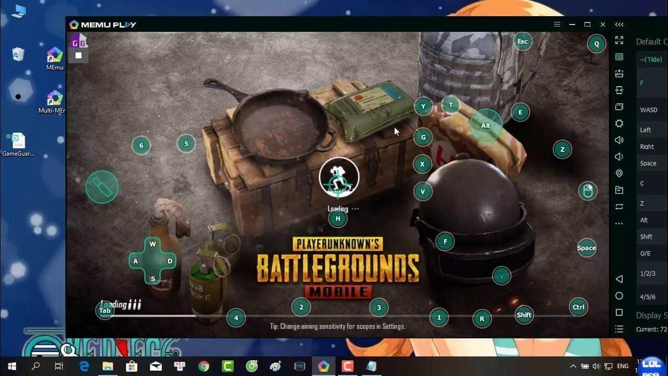Screen dimensions: 668x376
Task: Select the Right entry in key list
Action: click(652, 147)
